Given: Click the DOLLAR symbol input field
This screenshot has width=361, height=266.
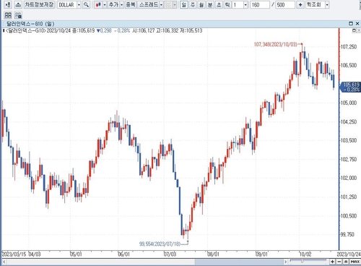Looking at the screenshot, I should pos(67,4).
